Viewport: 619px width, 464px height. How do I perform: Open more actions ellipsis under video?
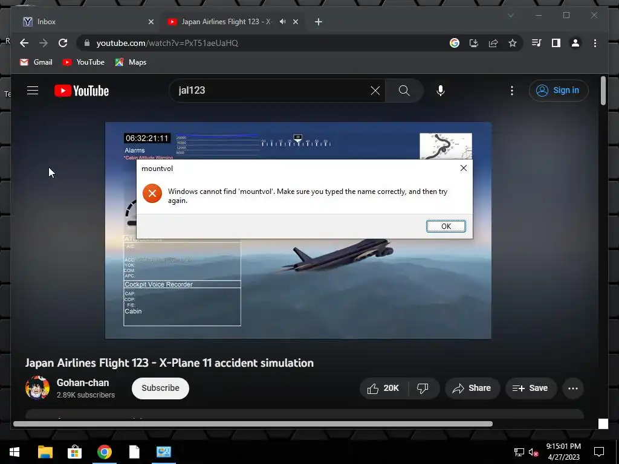(x=573, y=388)
